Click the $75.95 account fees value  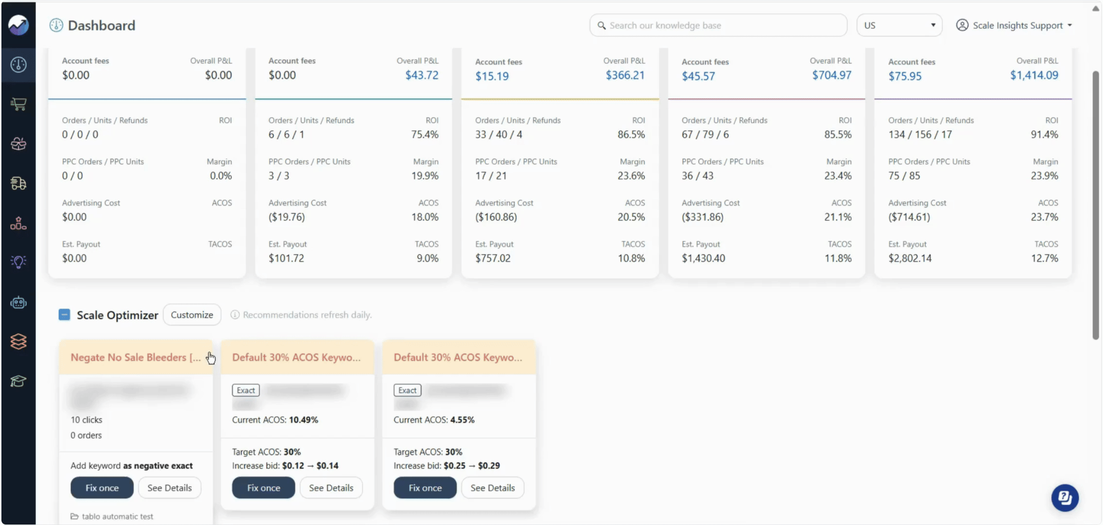[x=905, y=76]
